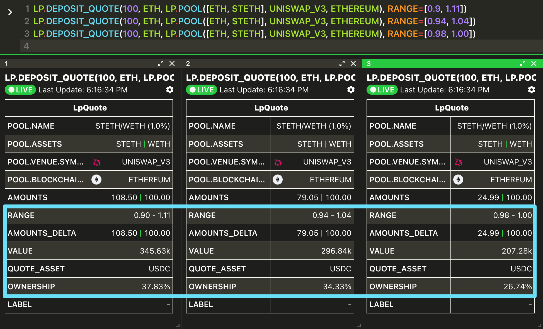This screenshot has width=543, height=329.
Task: Close panel 2
Action: pos(353,64)
